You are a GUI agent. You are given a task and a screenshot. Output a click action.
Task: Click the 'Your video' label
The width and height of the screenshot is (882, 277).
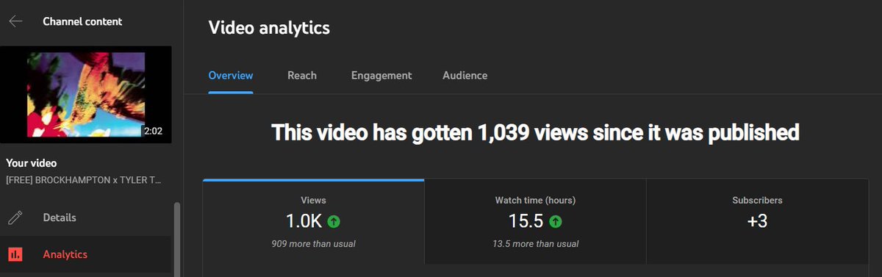point(32,163)
